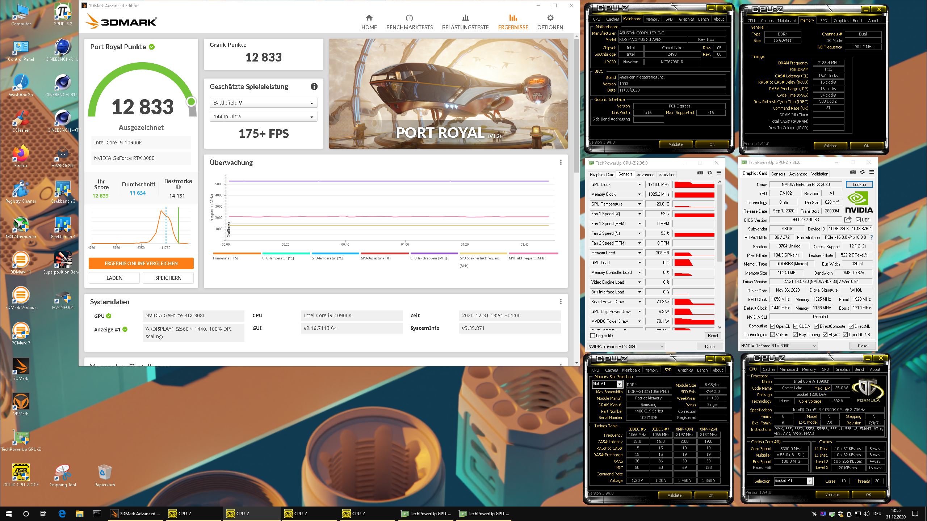This screenshot has height=521, width=927.
Task: Click the LADEN button
Action: (114, 278)
